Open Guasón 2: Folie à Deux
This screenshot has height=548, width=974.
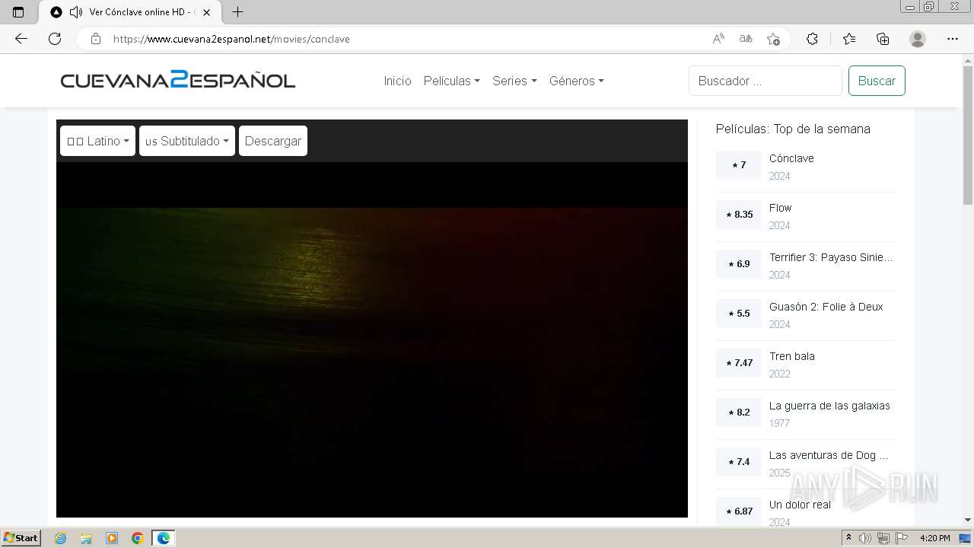coord(826,307)
